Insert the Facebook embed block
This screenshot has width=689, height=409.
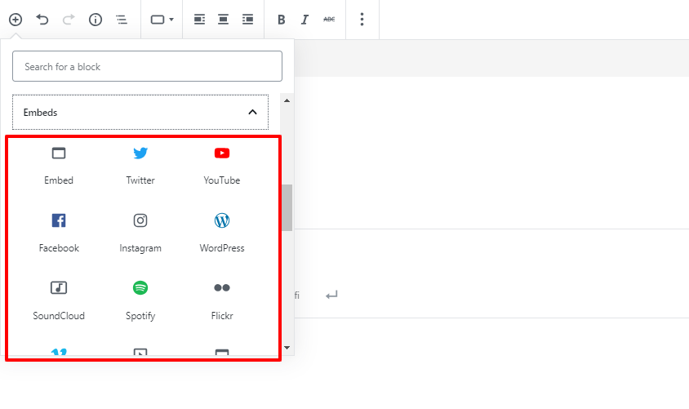coord(59,233)
